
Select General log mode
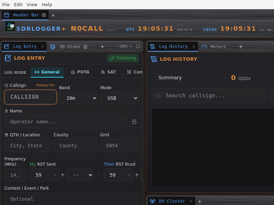(x=47, y=72)
